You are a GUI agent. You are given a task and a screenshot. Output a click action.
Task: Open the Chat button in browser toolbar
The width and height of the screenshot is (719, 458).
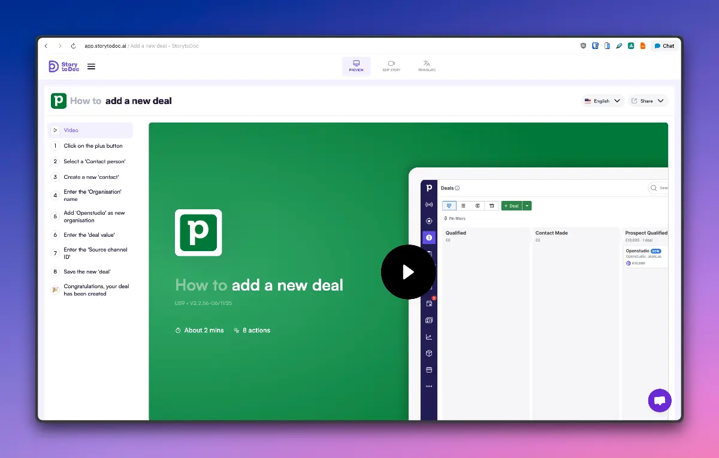click(664, 46)
